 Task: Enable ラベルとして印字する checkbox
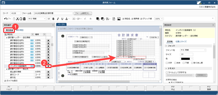click(167, 72)
